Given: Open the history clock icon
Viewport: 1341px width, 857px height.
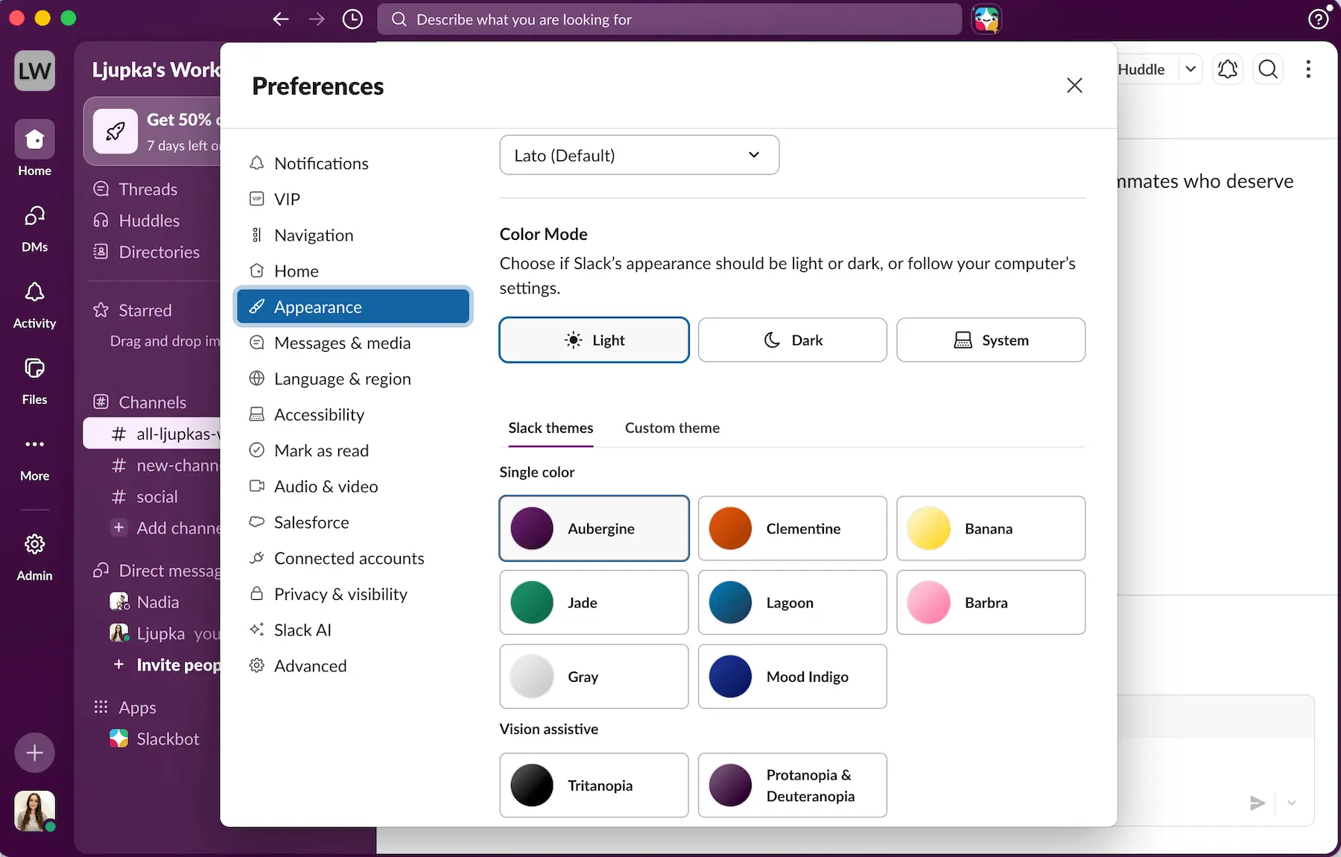Looking at the screenshot, I should pos(352,19).
